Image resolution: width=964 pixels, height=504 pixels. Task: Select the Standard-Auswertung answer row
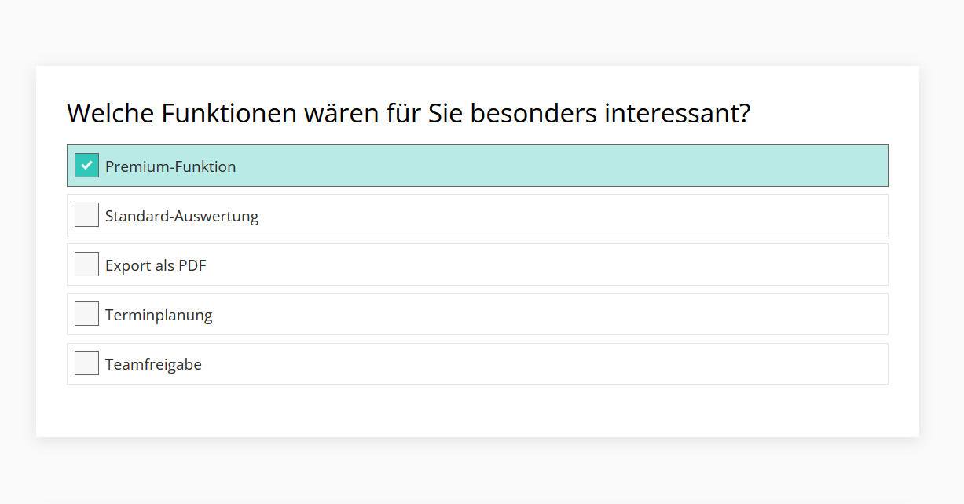pyautogui.click(x=550, y=215)
